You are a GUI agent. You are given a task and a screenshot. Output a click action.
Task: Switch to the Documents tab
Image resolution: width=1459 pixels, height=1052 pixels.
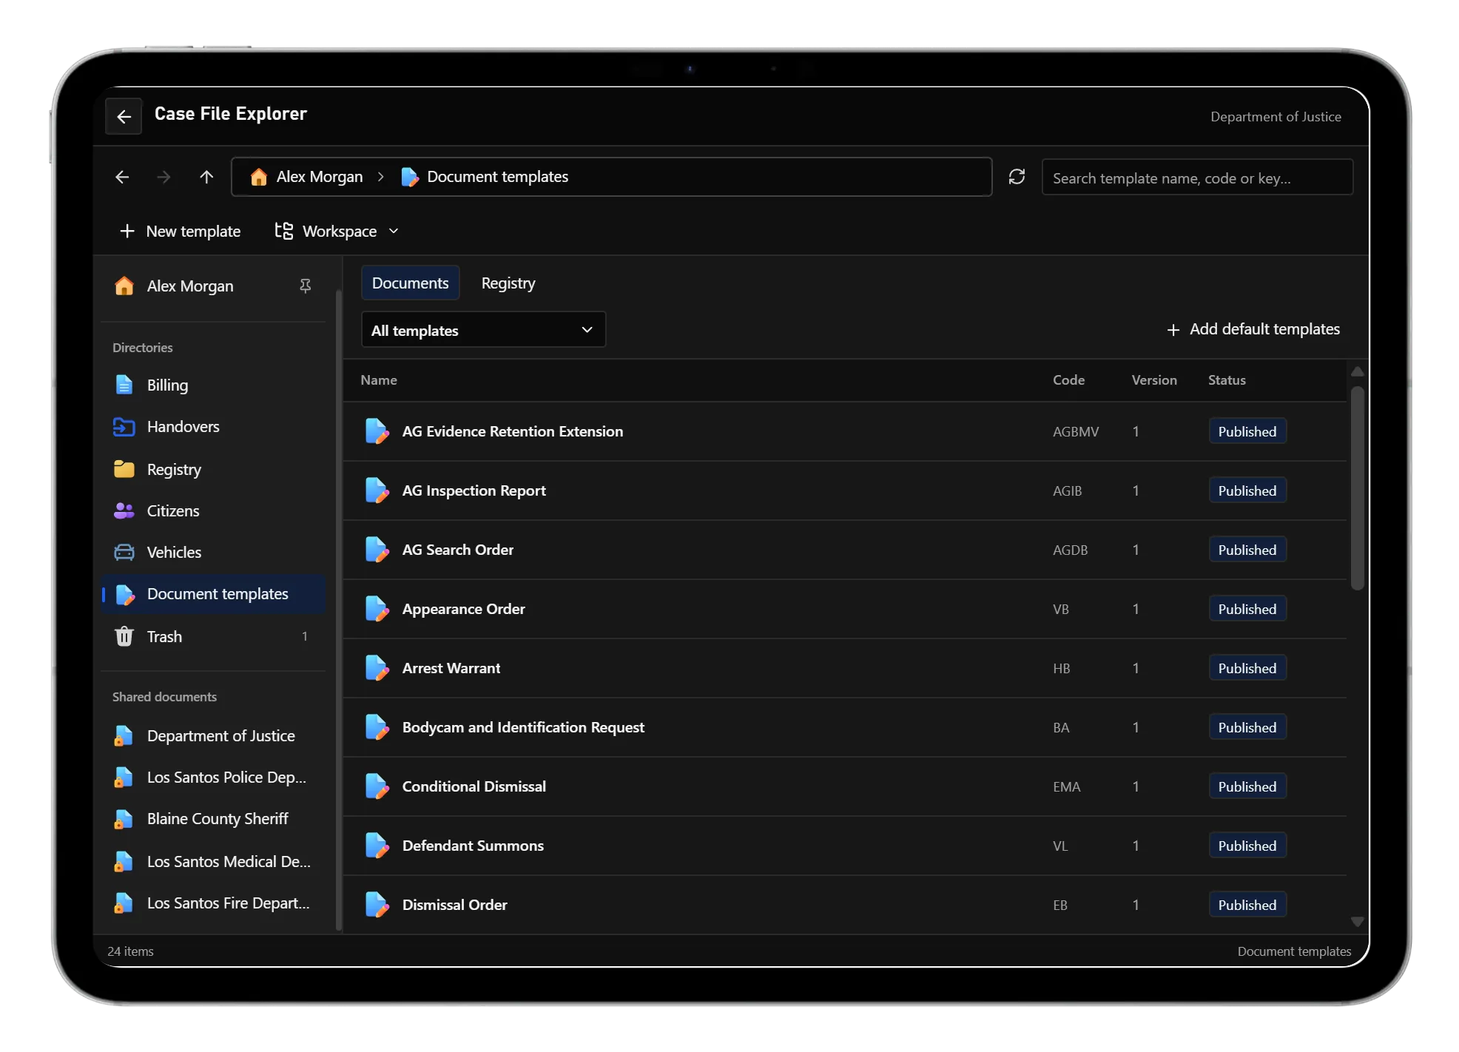click(x=410, y=283)
